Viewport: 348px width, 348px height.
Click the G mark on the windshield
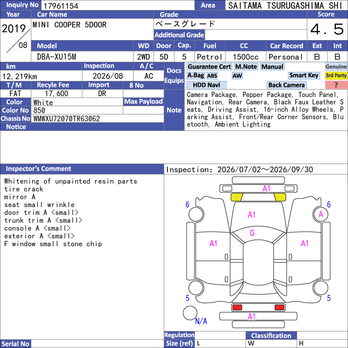click(252, 233)
